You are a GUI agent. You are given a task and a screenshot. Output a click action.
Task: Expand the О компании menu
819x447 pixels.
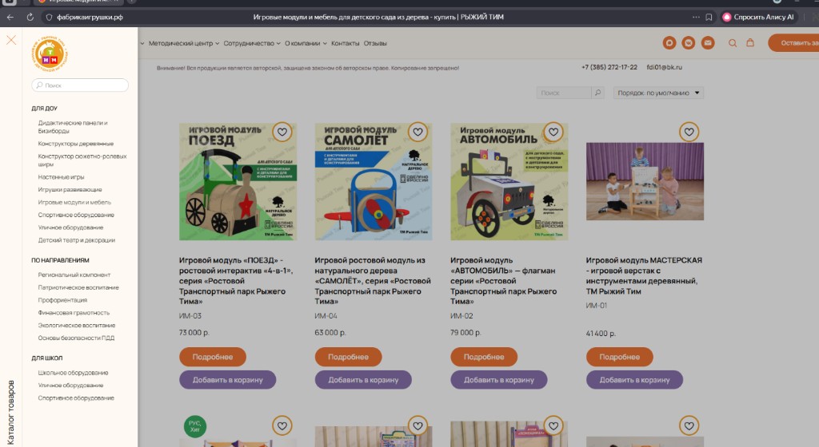[x=306, y=43]
